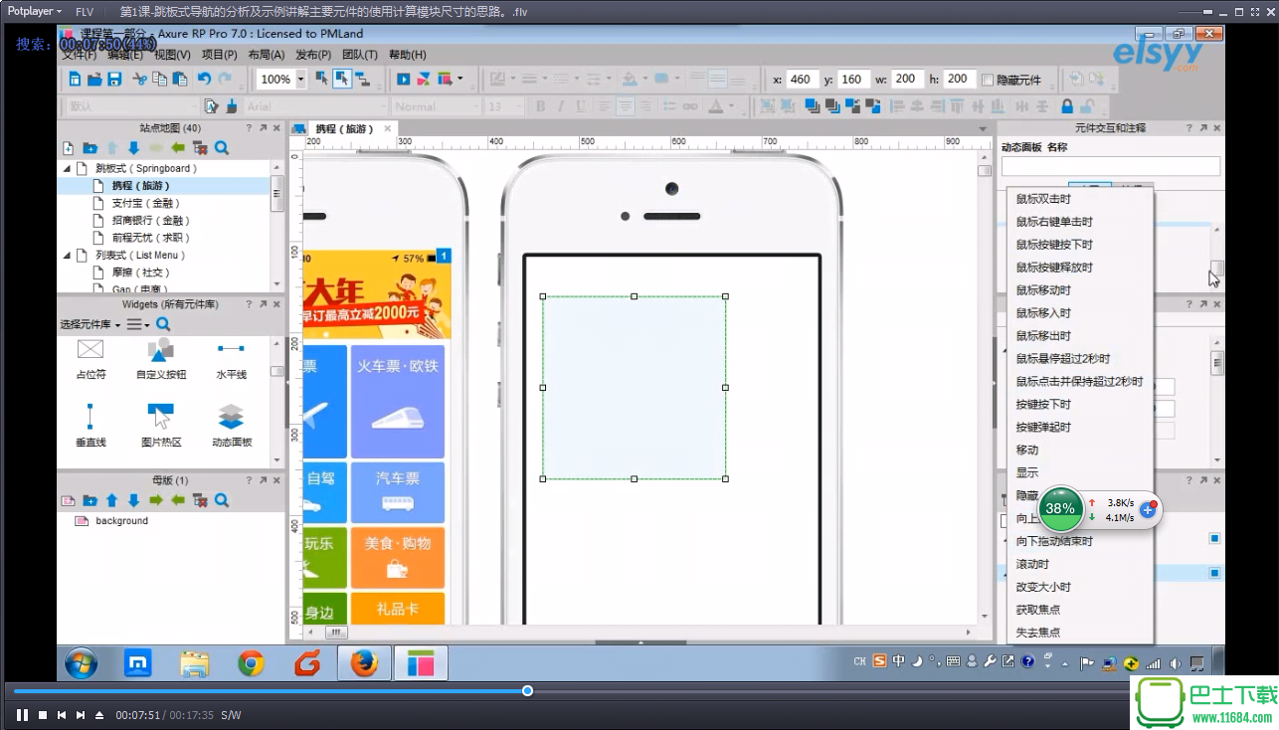Click the bring to front icon

pyautogui.click(x=813, y=105)
